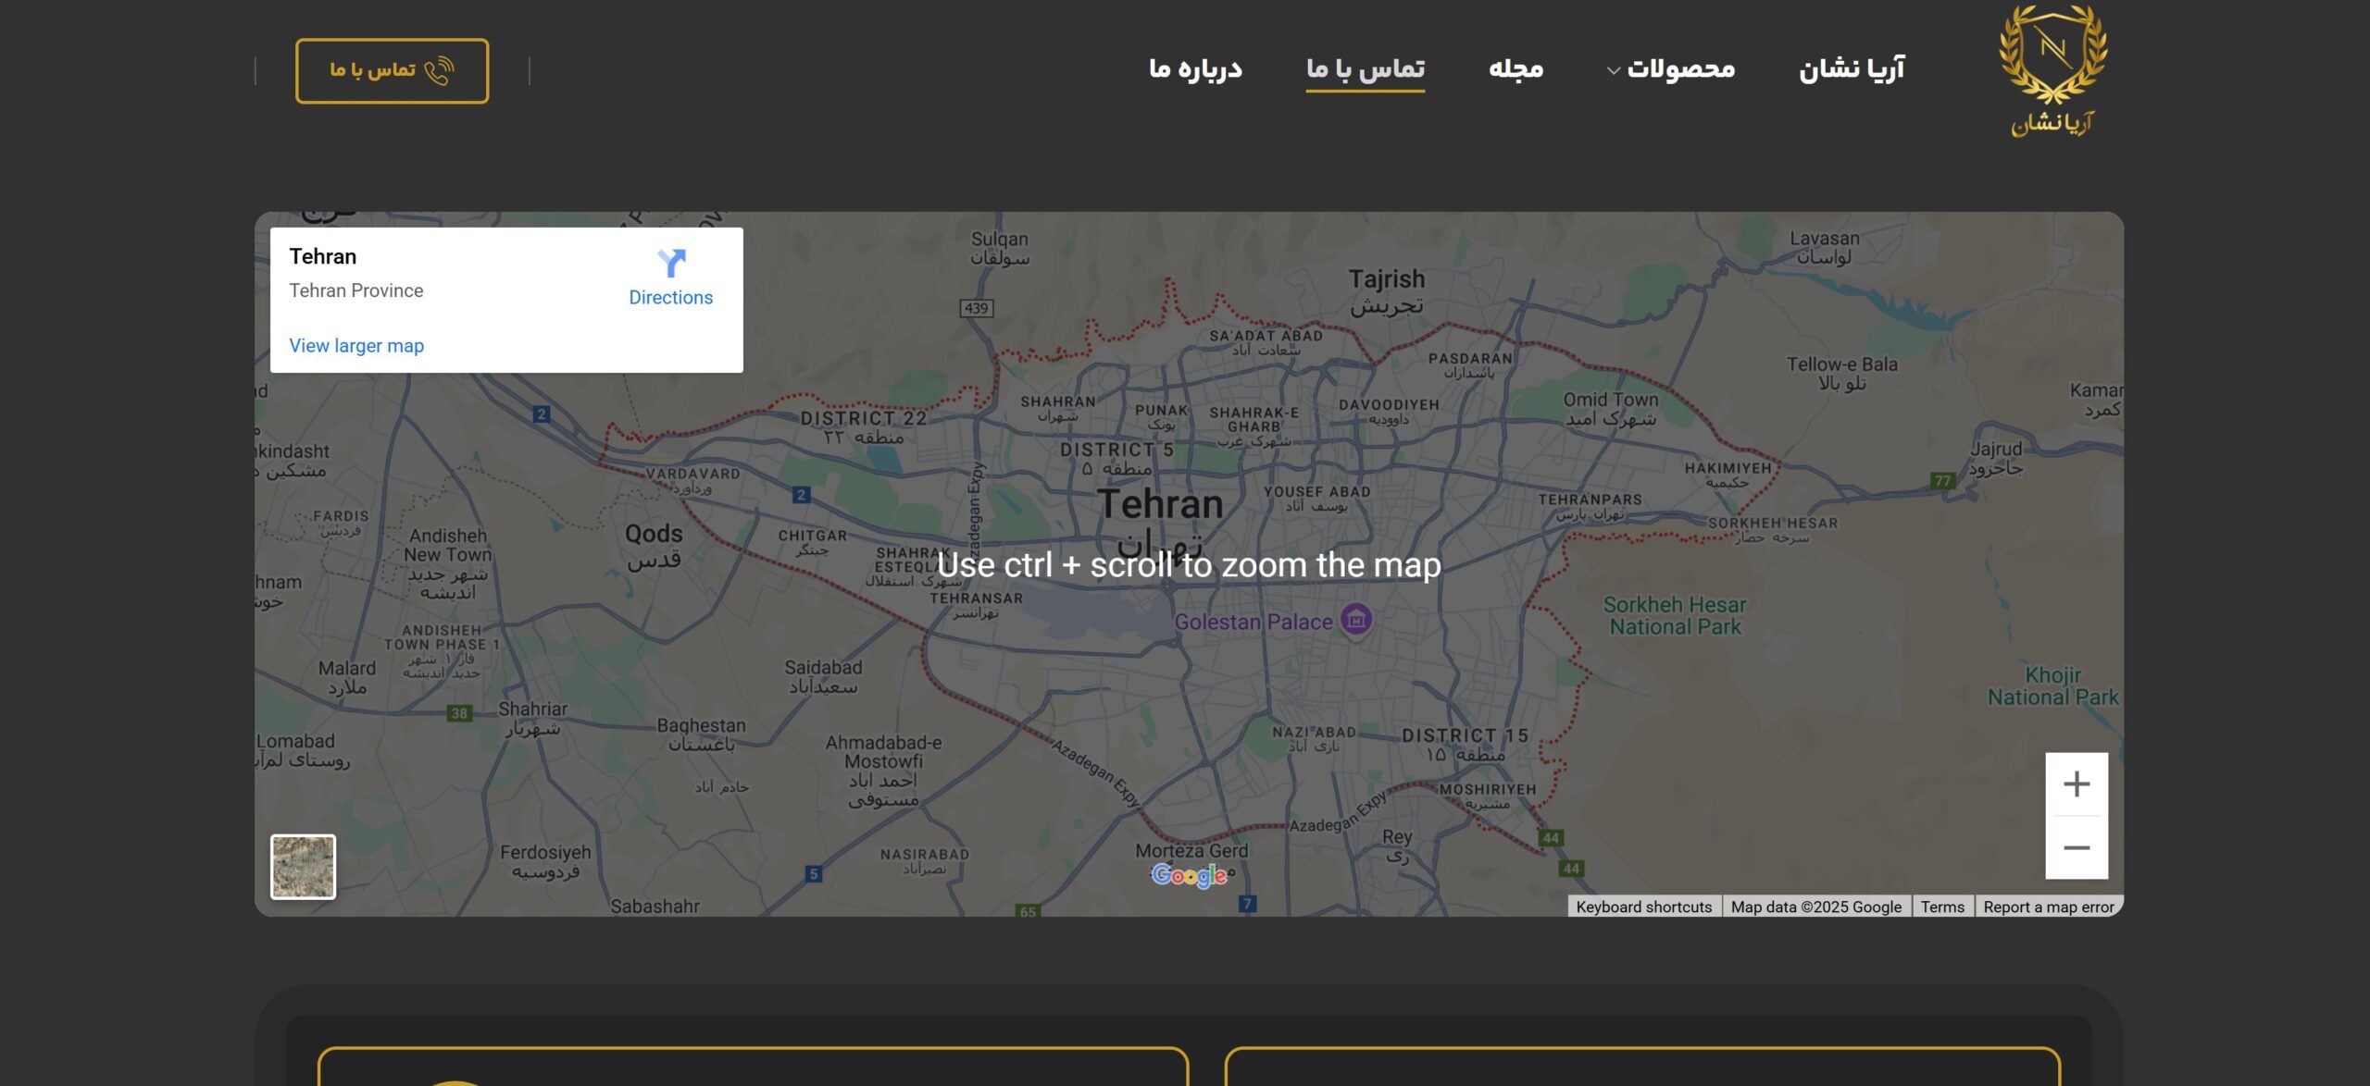
Task: Click the gold تماس با ما button
Action: 392,70
